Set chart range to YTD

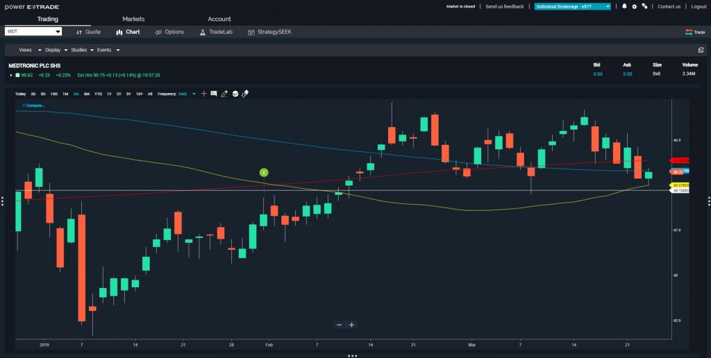click(98, 94)
